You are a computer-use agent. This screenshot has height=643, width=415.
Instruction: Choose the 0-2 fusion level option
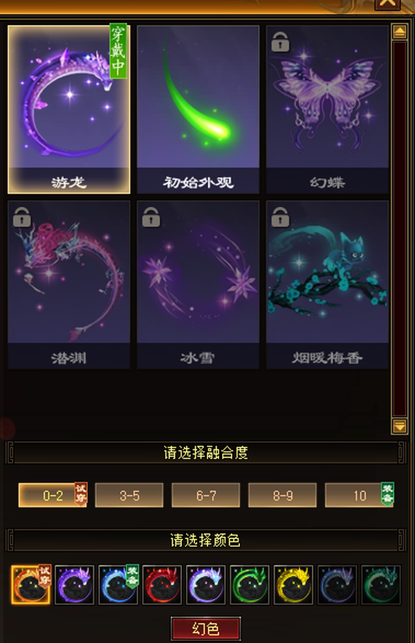[53, 495]
